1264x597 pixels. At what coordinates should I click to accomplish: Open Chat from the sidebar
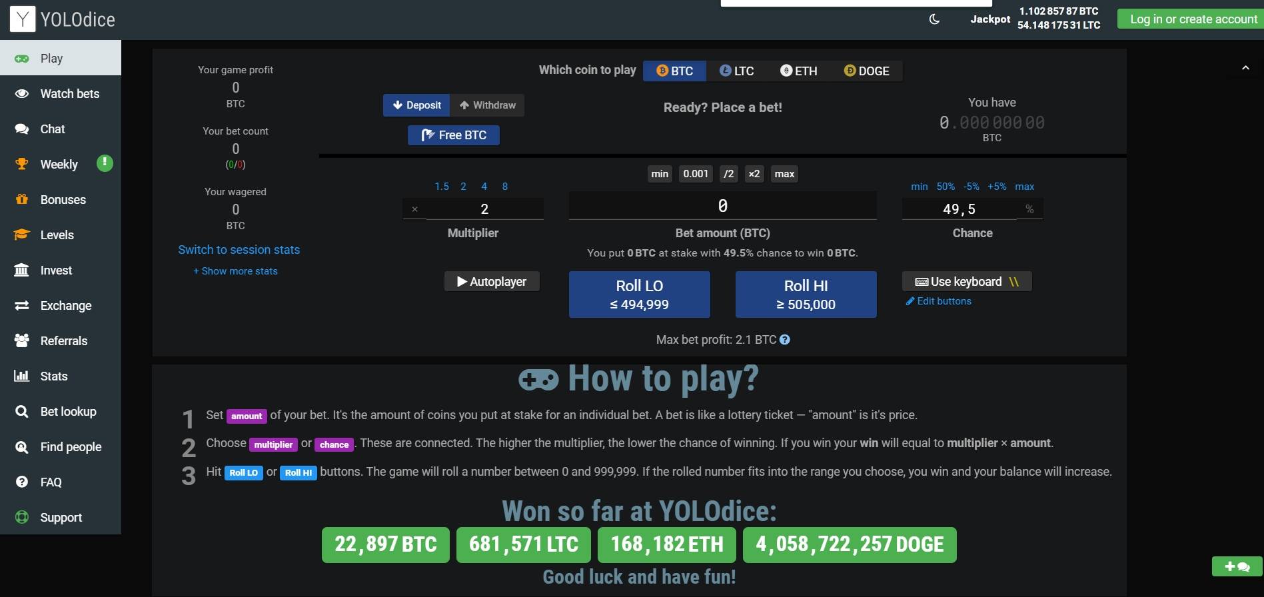[x=61, y=129]
